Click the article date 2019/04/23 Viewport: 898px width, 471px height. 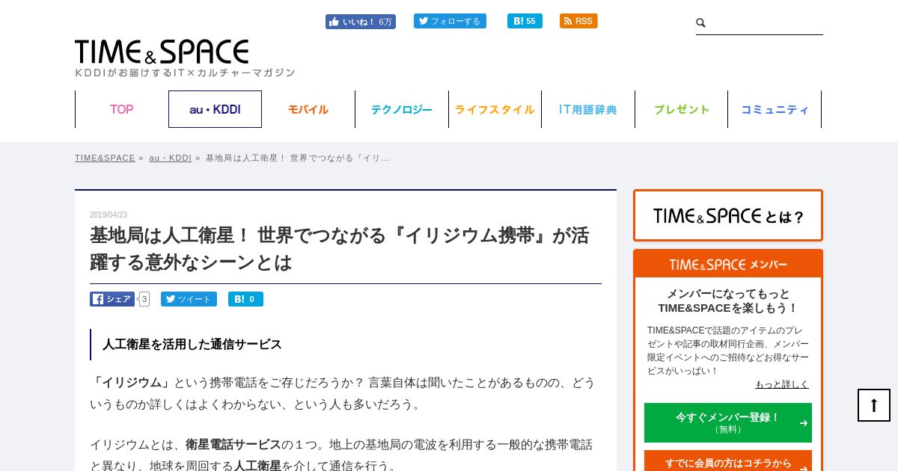point(109,215)
